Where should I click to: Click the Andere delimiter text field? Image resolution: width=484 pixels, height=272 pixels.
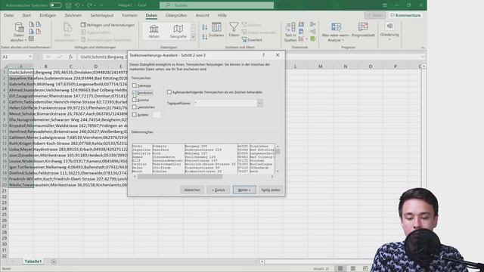coord(157,114)
